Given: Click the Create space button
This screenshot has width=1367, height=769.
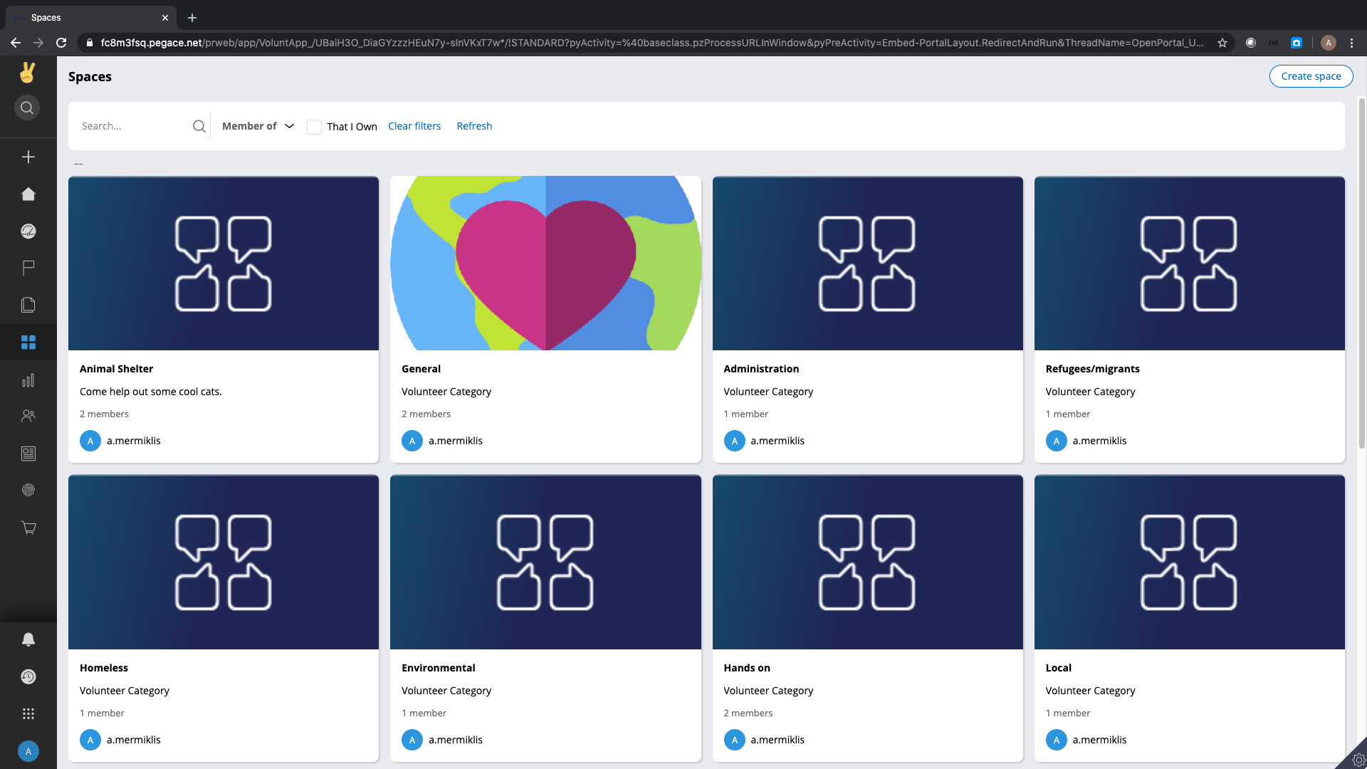Looking at the screenshot, I should tap(1310, 76).
